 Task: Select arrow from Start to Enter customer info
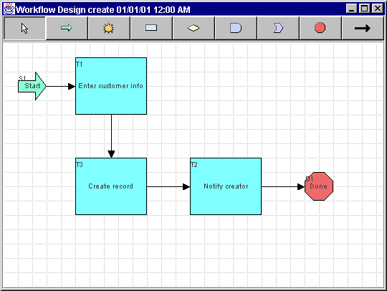click(61, 87)
